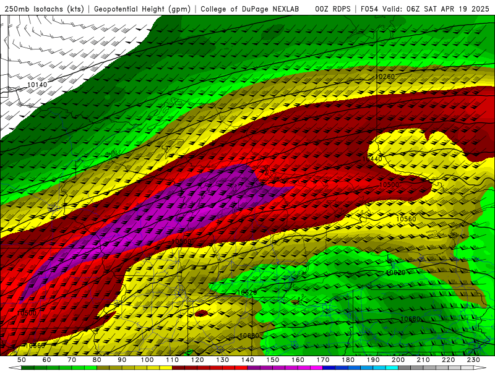The width and height of the screenshot is (495, 371).
Task: Click the 10260 height contour label
Action: [x=385, y=77]
